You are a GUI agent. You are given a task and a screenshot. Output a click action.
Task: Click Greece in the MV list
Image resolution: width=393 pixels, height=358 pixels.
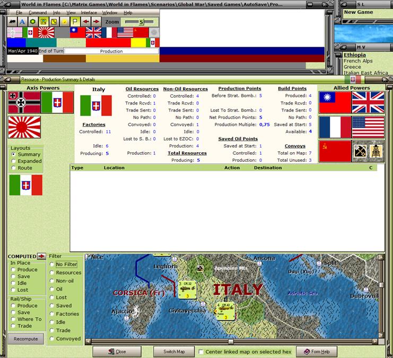pyautogui.click(x=352, y=67)
